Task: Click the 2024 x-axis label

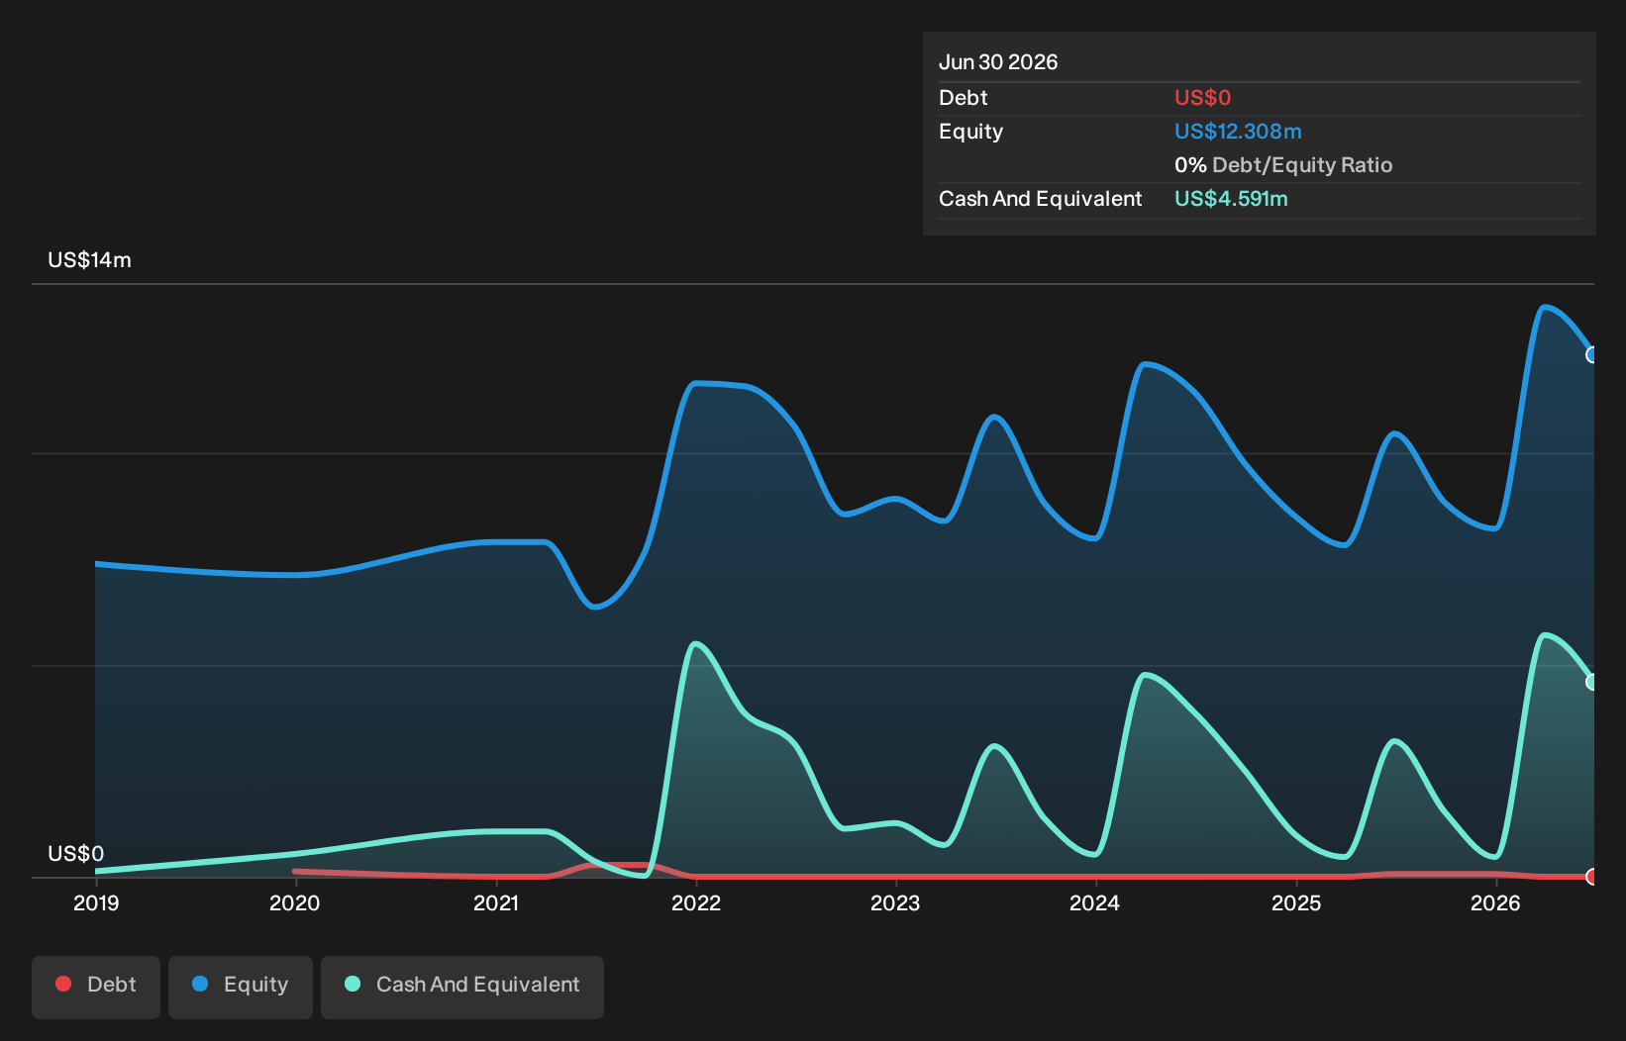Action: (x=1095, y=903)
